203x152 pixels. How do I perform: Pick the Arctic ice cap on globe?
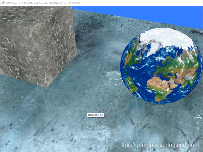pyautogui.click(x=167, y=37)
